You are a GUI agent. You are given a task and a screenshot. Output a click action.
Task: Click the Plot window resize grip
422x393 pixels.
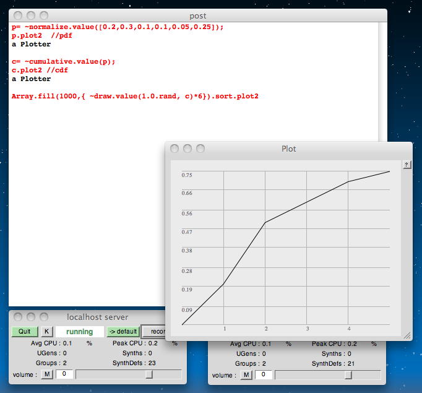point(407,335)
